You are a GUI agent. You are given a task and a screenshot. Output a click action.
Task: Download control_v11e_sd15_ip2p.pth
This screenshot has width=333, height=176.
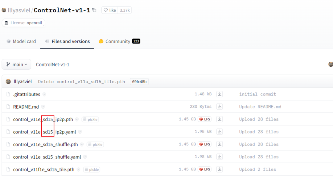220,119
